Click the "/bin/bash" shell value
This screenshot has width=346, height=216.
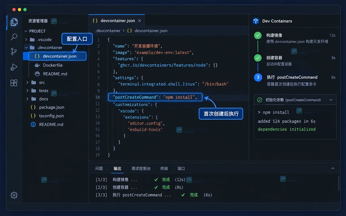click(x=215, y=84)
